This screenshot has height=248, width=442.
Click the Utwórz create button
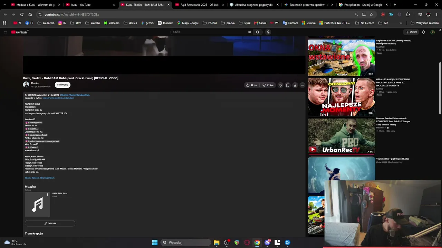click(411, 32)
